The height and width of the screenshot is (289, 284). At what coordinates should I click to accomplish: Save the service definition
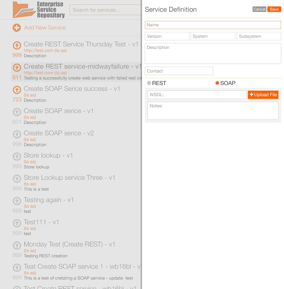coord(274,9)
